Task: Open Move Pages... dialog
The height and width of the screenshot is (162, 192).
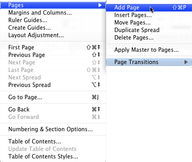Action: (149, 23)
